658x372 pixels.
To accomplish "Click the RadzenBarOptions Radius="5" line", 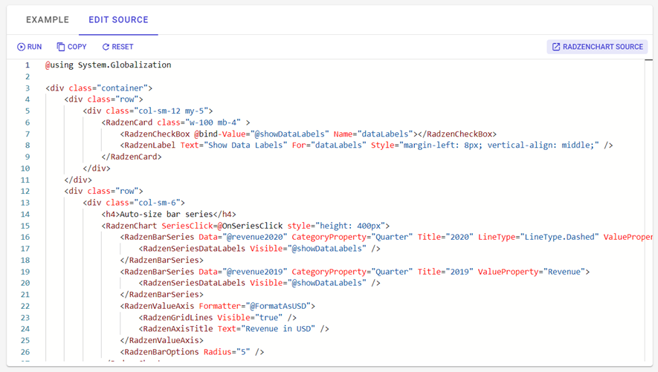I will point(192,352).
